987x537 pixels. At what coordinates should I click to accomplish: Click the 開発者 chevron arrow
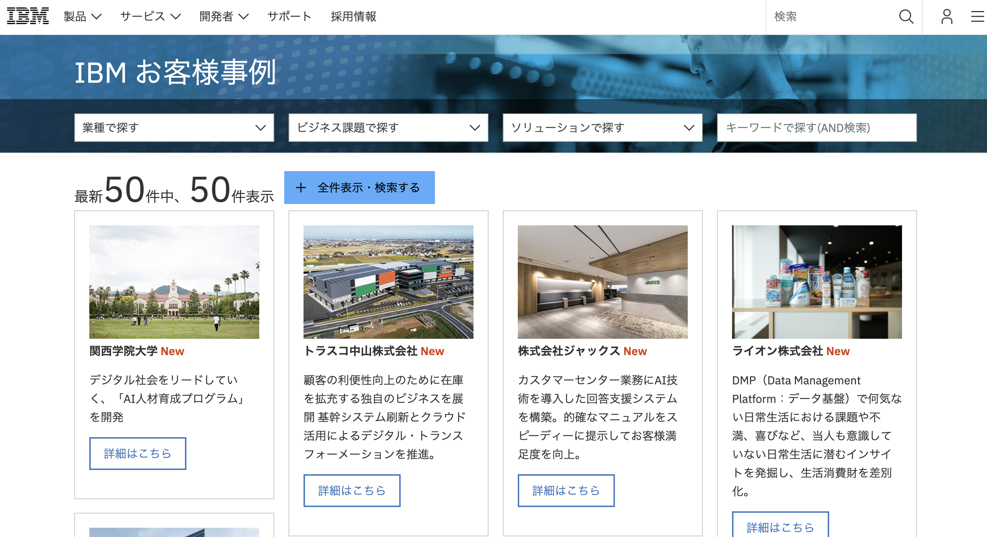pyautogui.click(x=243, y=16)
